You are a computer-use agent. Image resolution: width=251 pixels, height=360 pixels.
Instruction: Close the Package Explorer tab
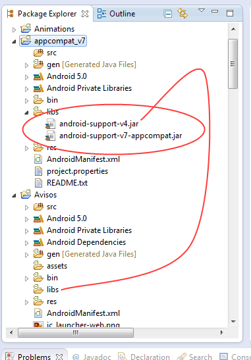pyautogui.click(x=85, y=14)
